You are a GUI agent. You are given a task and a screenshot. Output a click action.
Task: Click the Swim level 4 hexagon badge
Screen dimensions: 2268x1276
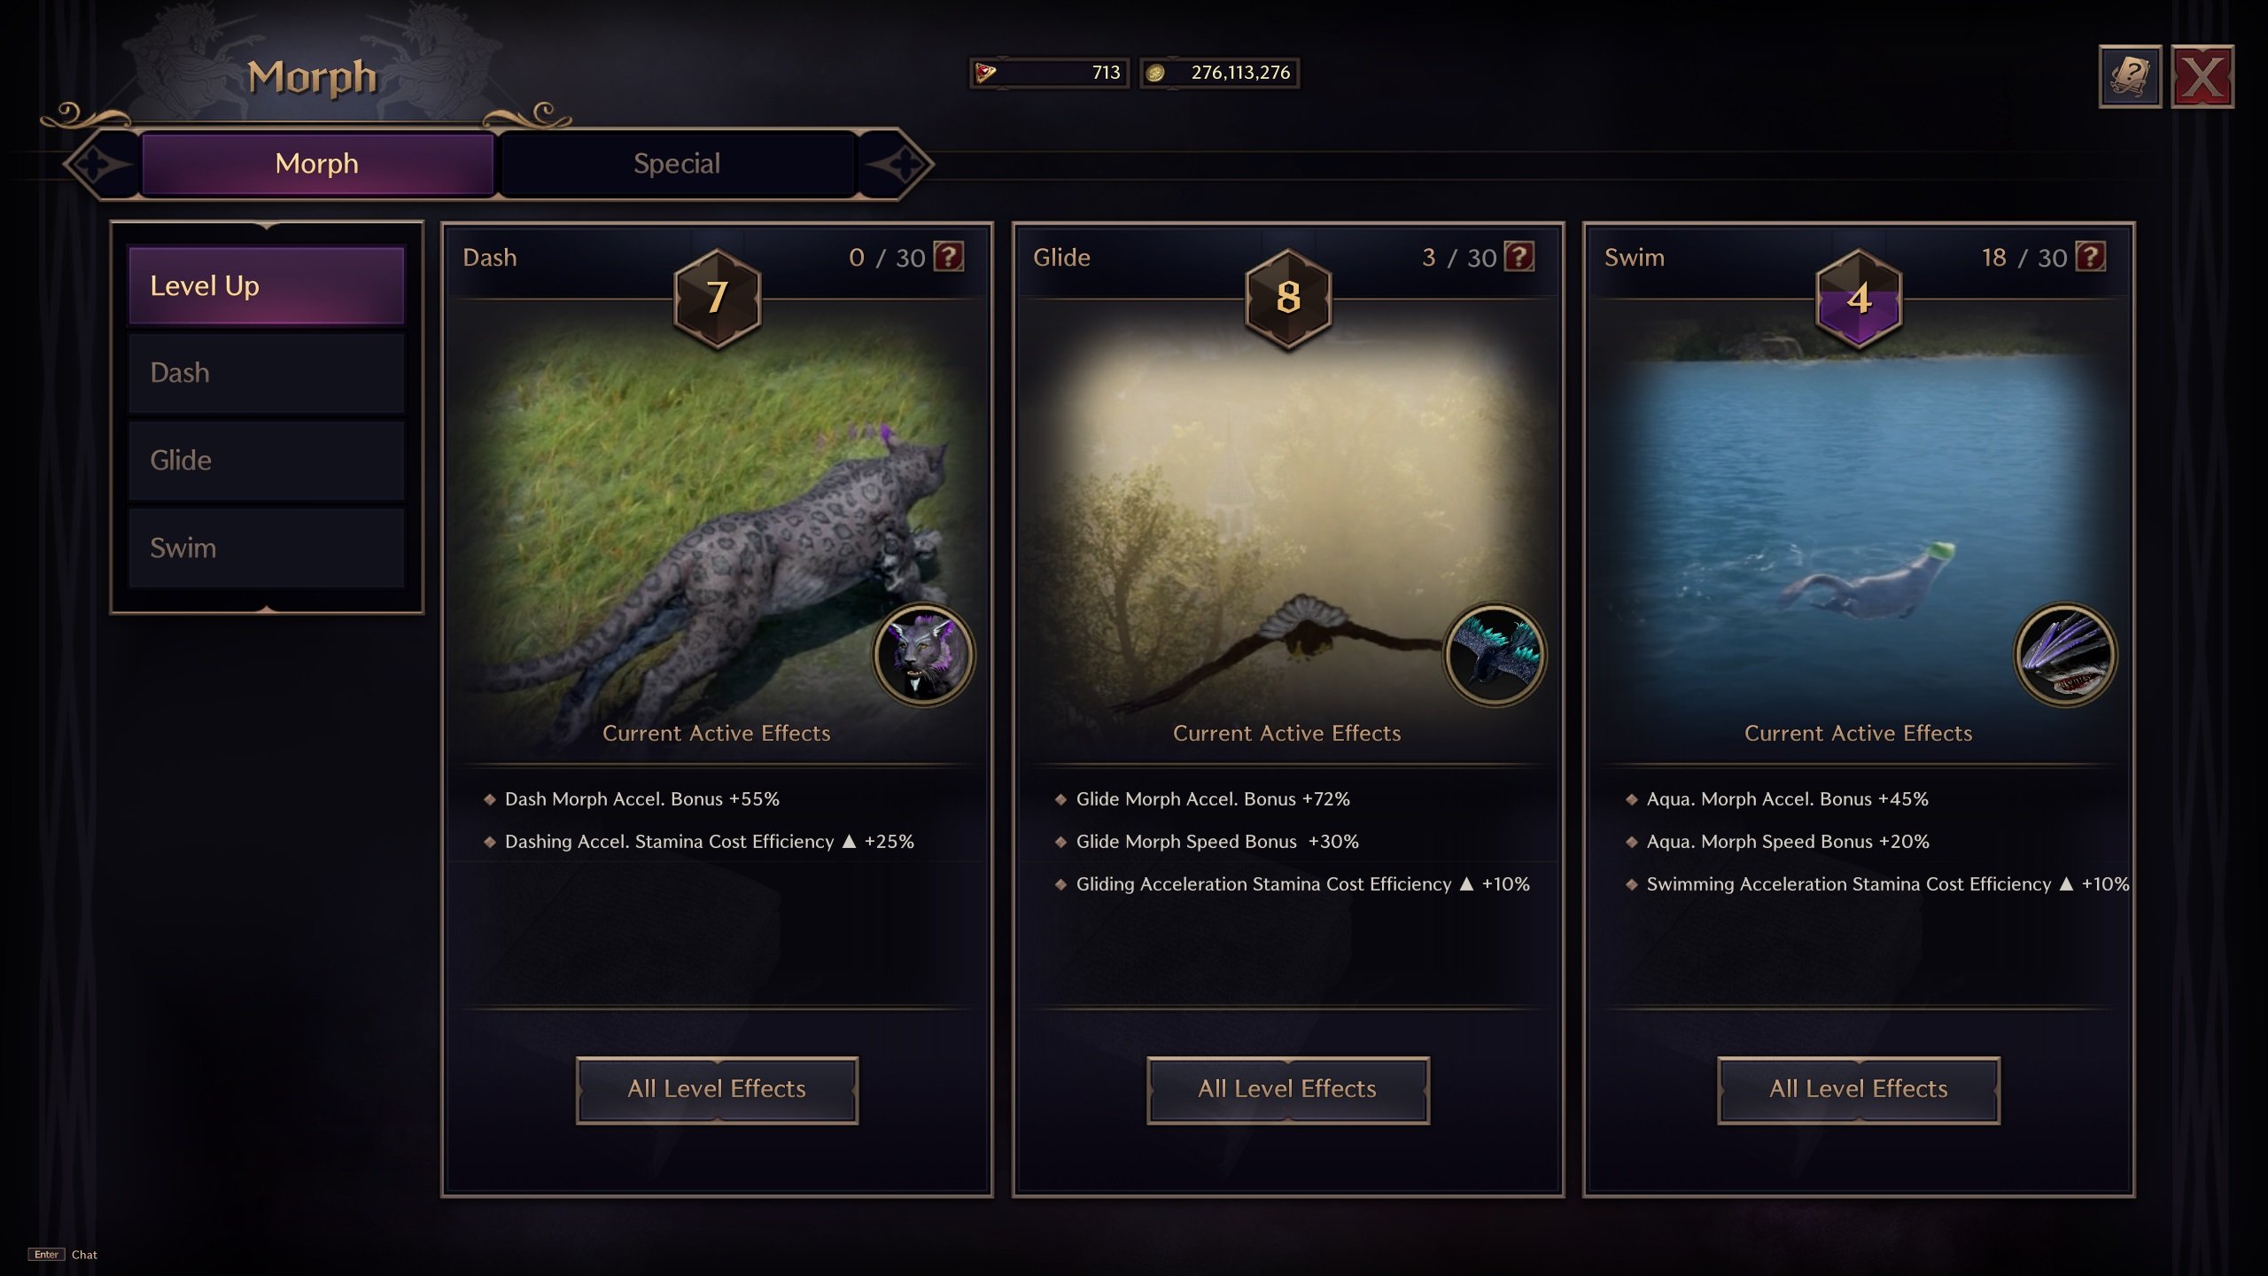click(x=1859, y=298)
